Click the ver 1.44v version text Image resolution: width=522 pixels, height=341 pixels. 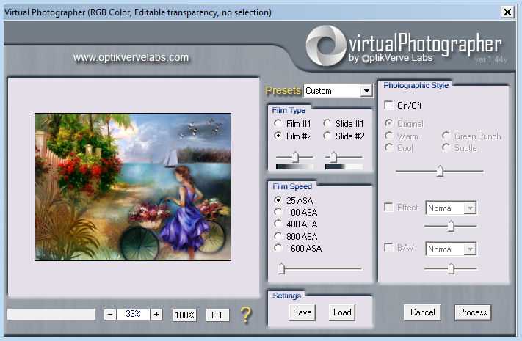(490, 59)
